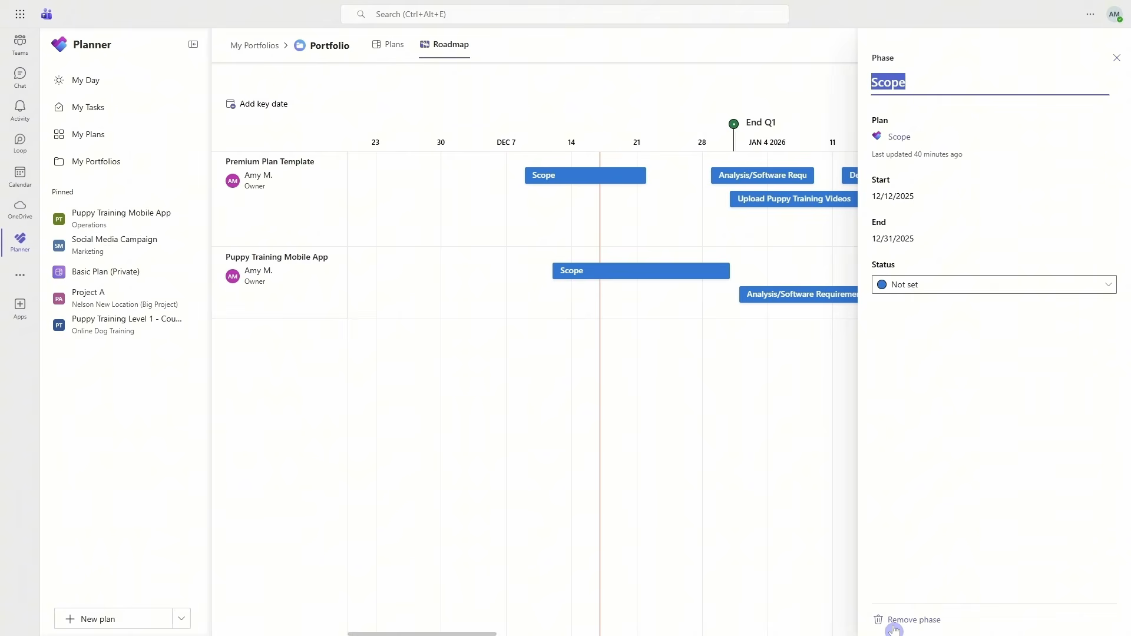Select the Analysis/Software Requ bar in Premium Plan row
The width and height of the screenshot is (1131, 636).
(x=762, y=175)
